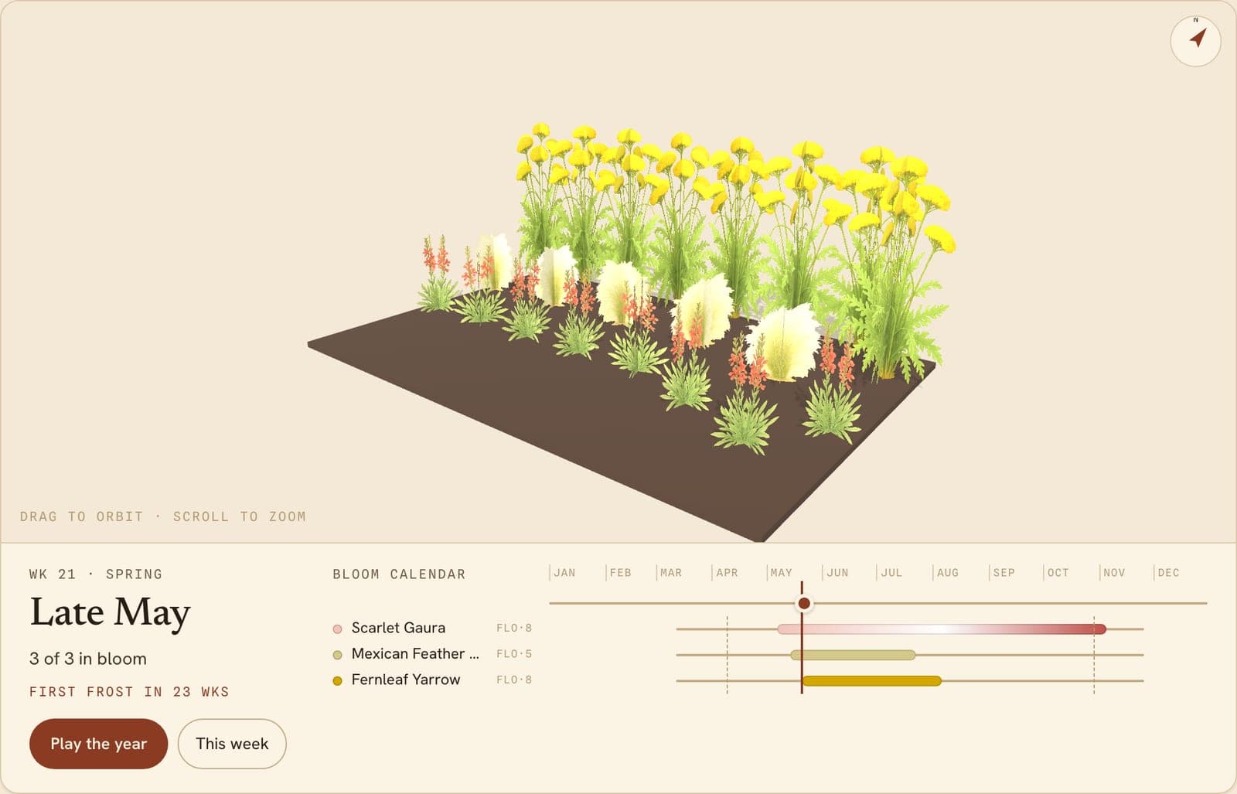The image size is (1237, 794).
Task: Select Mexican Feather plant label
Action: [x=415, y=654]
